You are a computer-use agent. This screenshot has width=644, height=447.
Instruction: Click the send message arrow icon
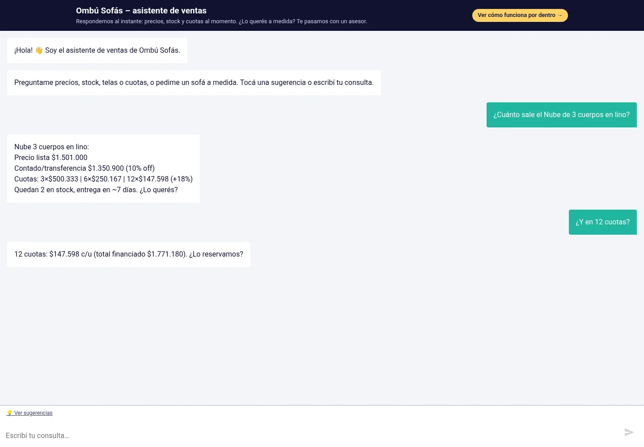(x=629, y=432)
